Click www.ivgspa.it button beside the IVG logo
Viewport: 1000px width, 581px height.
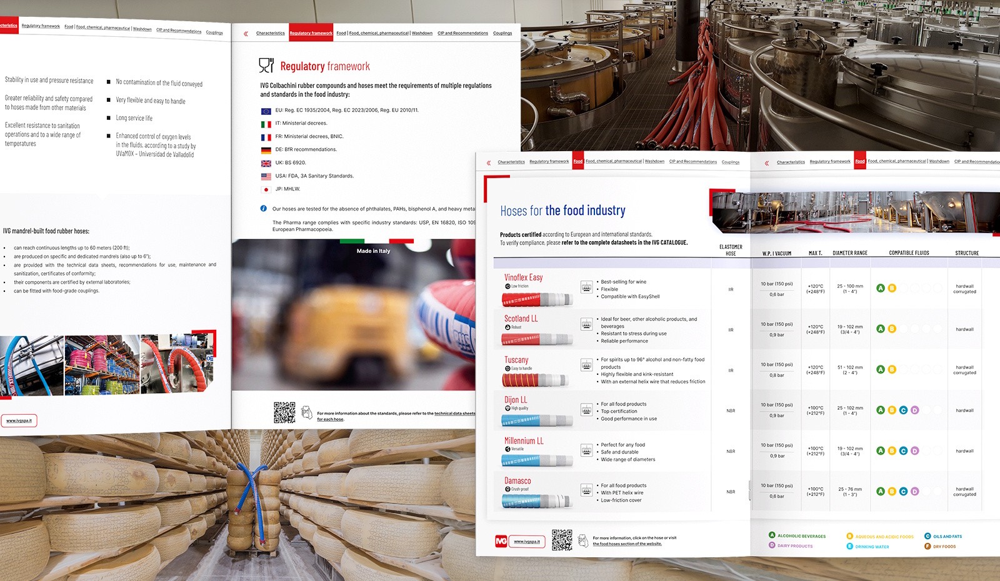tap(527, 542)
